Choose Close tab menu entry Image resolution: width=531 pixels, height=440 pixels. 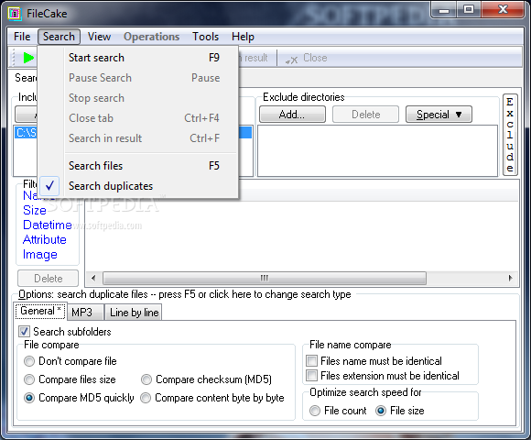[x=138, y=118]
